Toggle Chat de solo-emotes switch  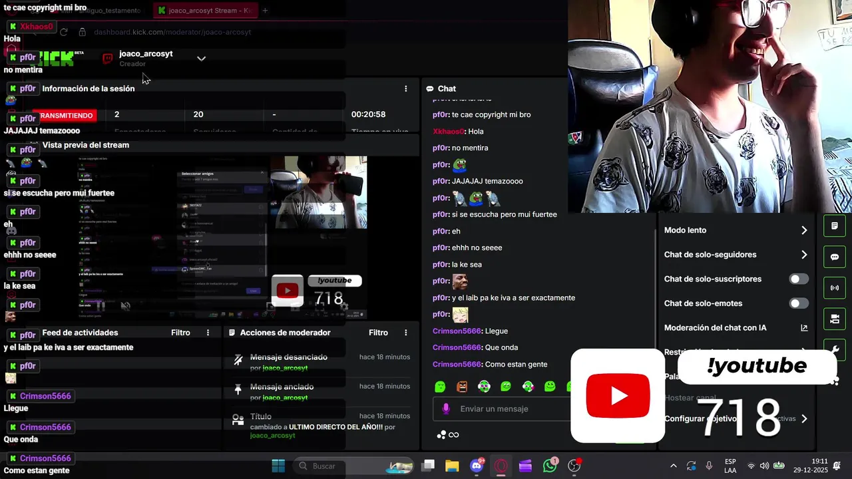[x=799, y=303]
